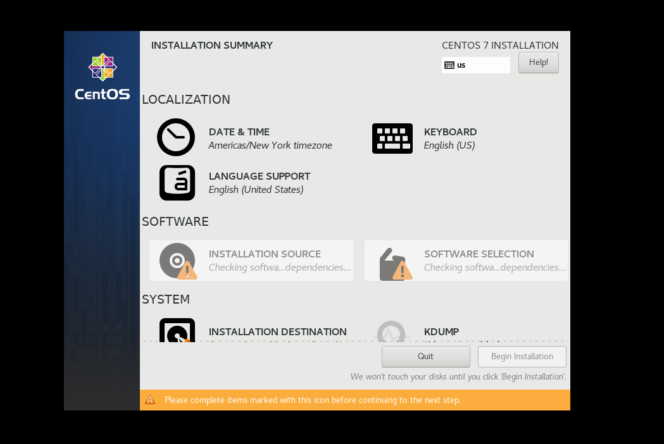Click the SYSTEM section heading
The height and width of the screenshot is (444, 664).
coord(166,299)
